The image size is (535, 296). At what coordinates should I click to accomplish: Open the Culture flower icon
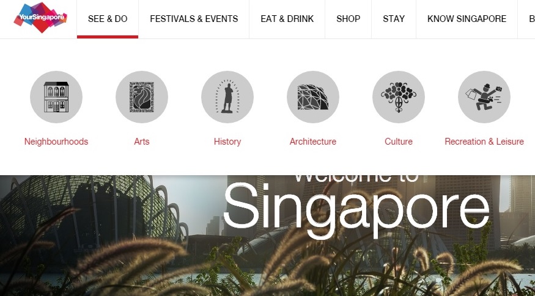[399, 97]
